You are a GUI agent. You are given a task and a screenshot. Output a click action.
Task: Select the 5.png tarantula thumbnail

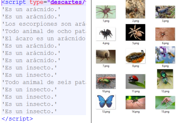tap(135, 32)
